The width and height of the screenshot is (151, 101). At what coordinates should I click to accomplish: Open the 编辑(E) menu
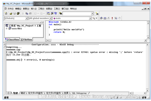coord(18,9)
